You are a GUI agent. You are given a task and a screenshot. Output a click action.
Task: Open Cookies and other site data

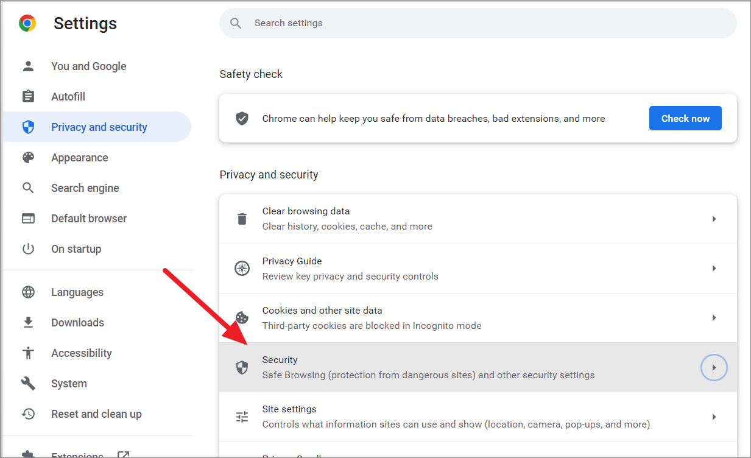pyautogui.click(x=478, y=318)
